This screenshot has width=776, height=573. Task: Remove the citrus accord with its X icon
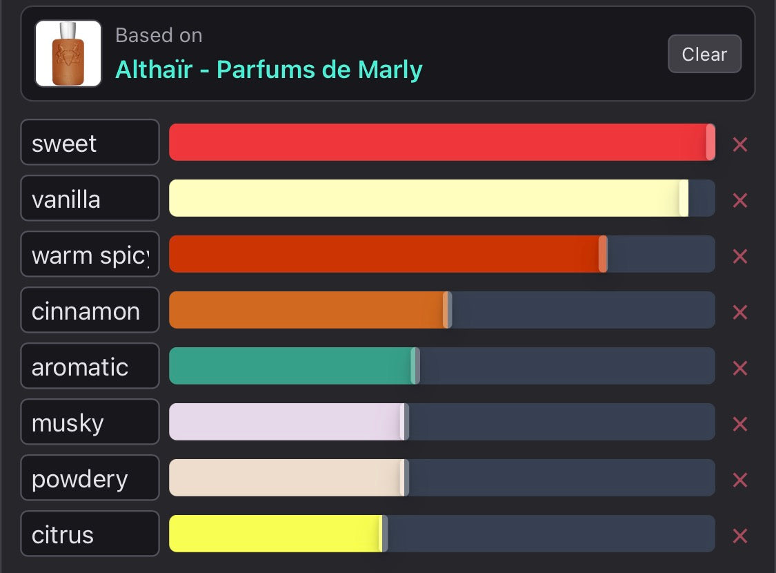coord(740,536)
